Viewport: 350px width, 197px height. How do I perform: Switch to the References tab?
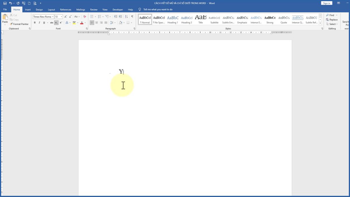coord(66,10)
